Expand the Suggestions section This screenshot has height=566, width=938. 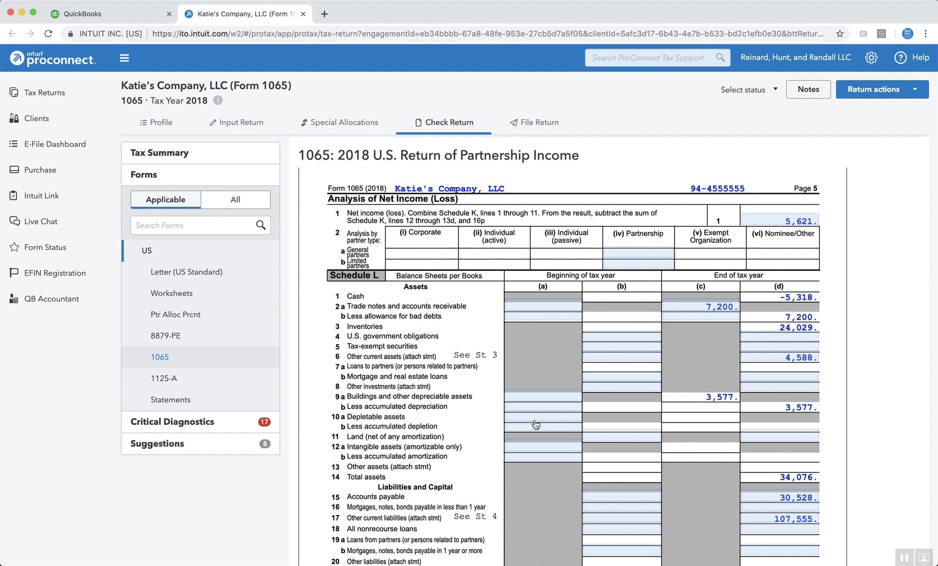(x=201, y=443)
